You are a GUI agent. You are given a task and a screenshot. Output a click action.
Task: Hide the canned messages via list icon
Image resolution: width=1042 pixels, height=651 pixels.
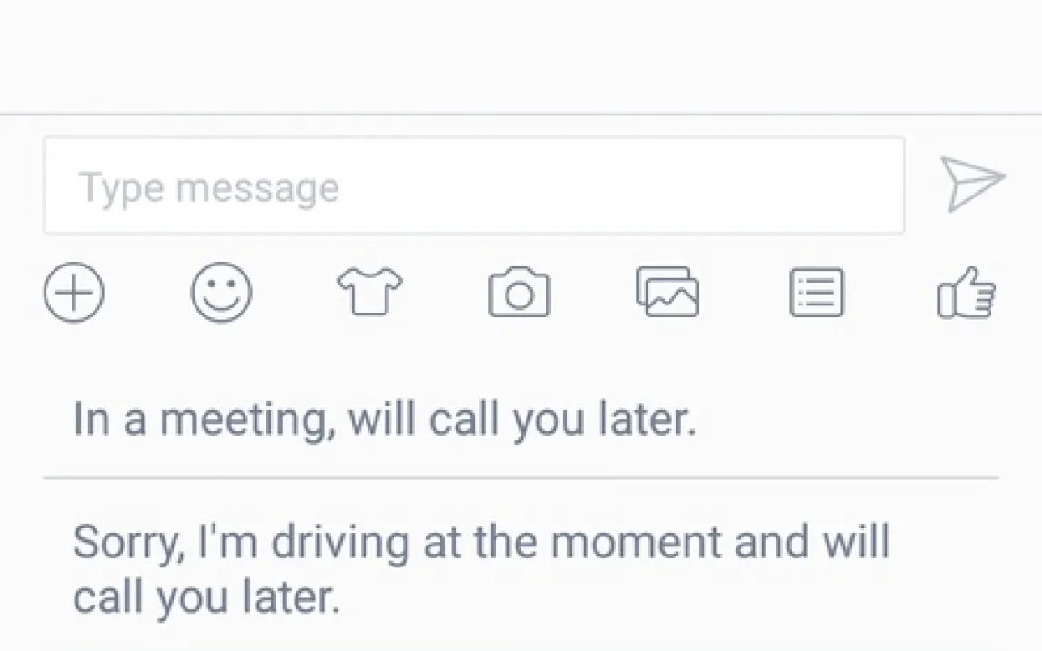tap(816, 294)
